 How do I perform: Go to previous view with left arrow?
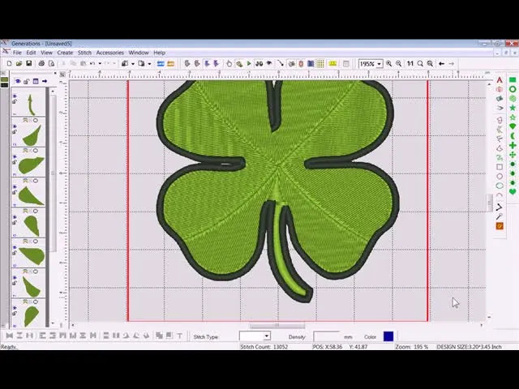click(441, 63)
